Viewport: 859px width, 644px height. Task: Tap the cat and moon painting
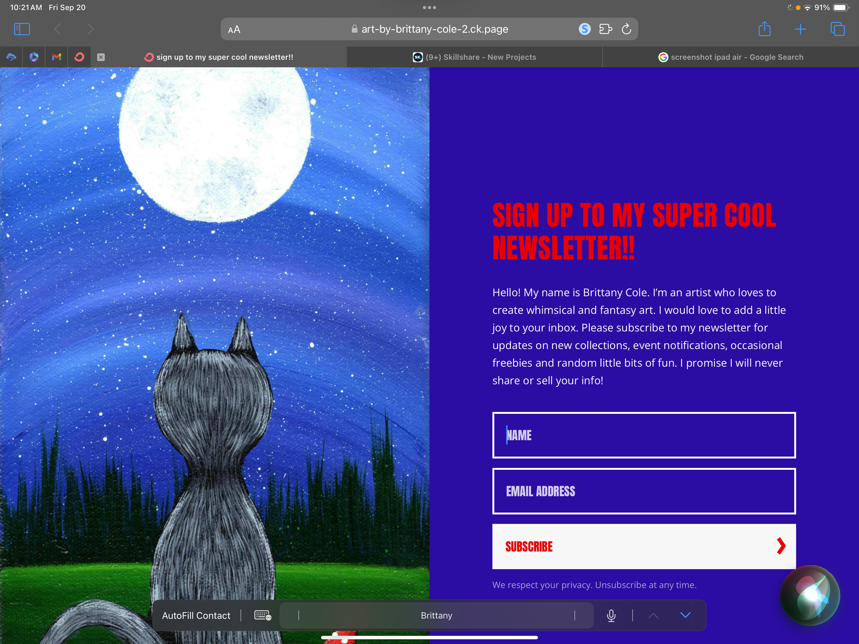(x=214, y=355)
